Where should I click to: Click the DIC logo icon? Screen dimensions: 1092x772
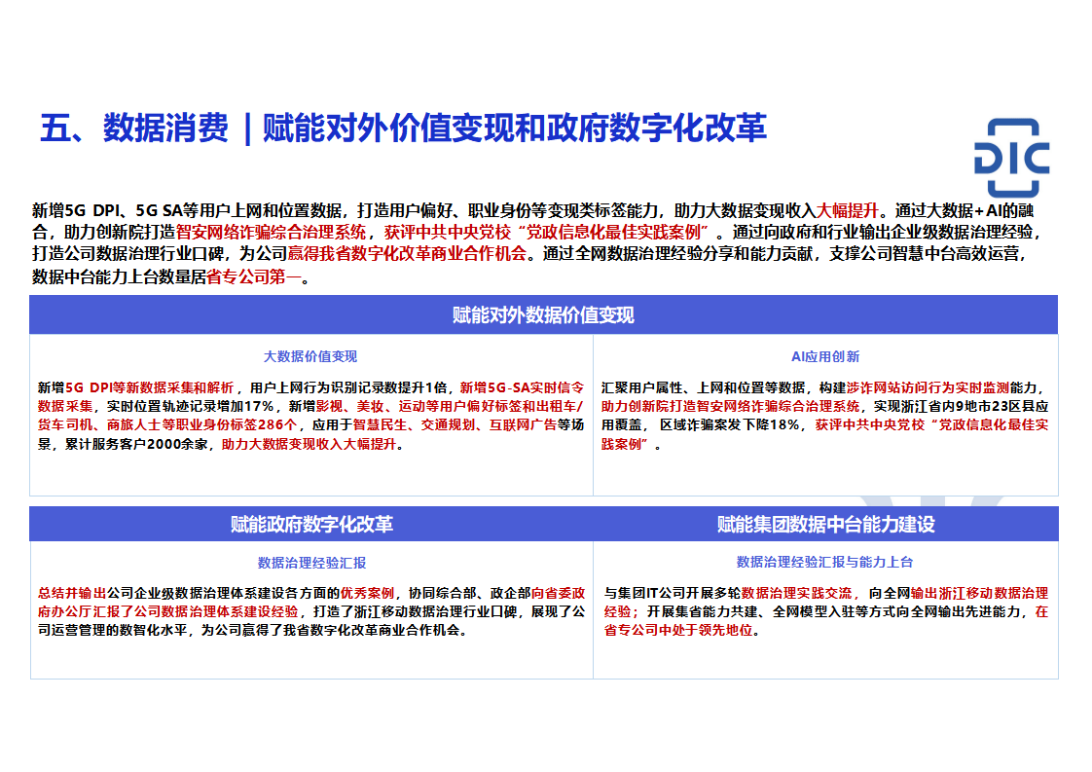tap(1012, 158)
